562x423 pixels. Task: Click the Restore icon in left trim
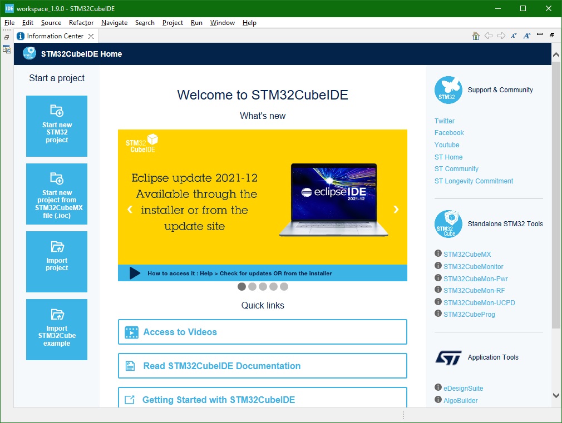[x=7, y=37]
